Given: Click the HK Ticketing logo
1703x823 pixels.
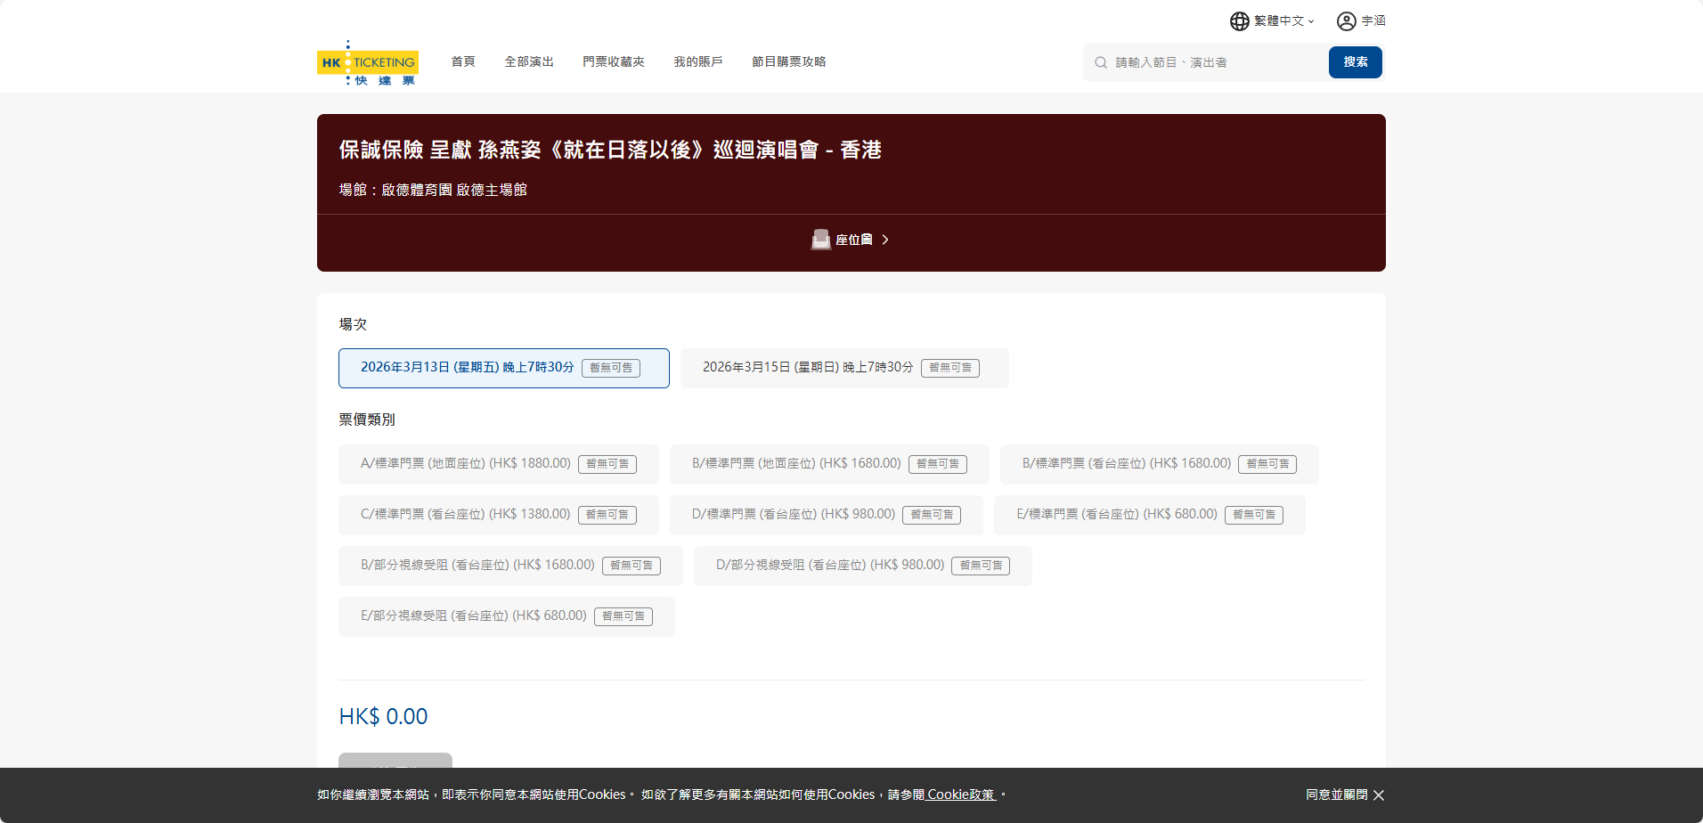Looking at the screenshot, I should pyautogui.click(x=367, y=62).
